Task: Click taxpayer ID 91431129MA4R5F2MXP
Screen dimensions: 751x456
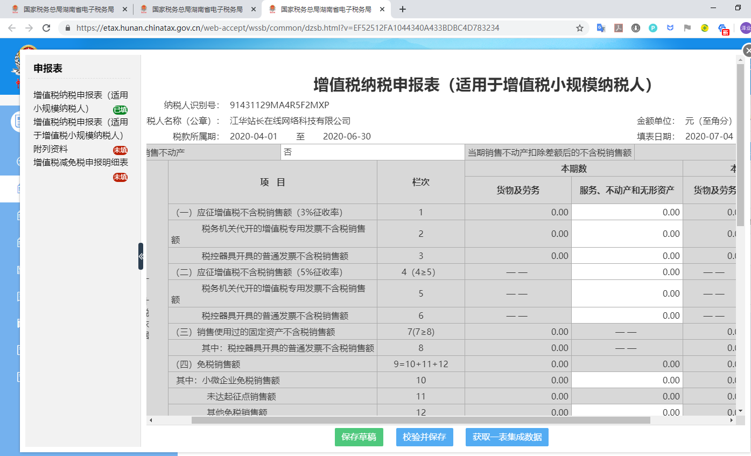Action: click(279, 105)
